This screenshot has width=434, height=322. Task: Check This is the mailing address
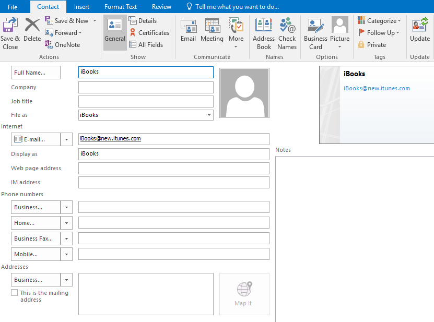tap(15, 293)
